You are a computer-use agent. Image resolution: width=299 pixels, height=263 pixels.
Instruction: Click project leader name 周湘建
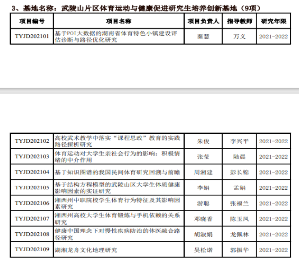(203, 173)
